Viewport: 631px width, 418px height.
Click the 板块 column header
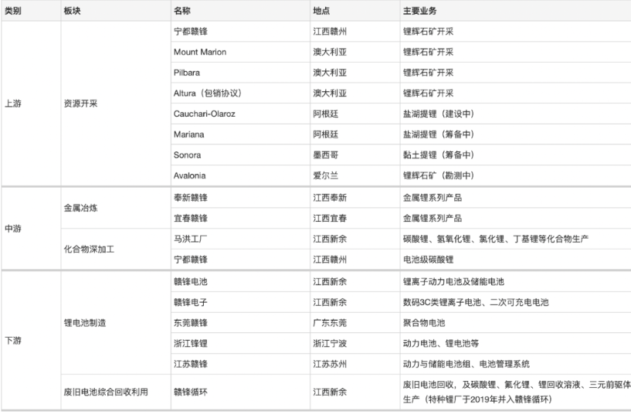click(x=73, y=11)
